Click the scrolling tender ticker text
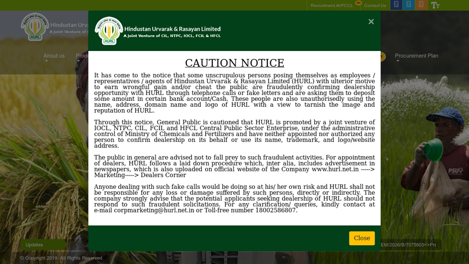Image resolution: width=469 pixels, height=264 pixels. coord(409,245)
